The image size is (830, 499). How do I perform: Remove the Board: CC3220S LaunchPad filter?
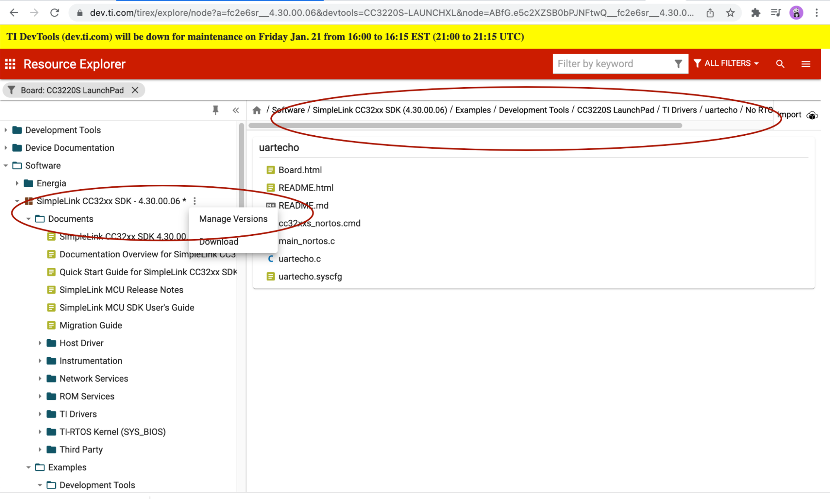click(x=135, y=90)
